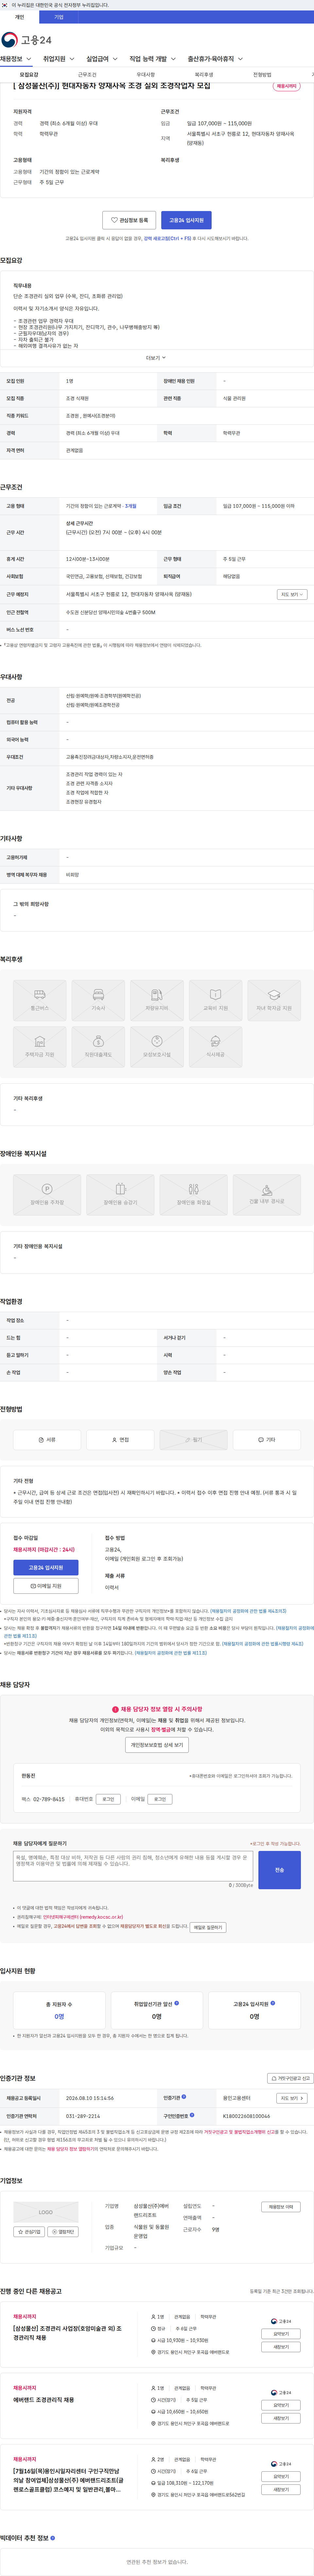The width and height of the screenshot is (314, 2576).
Task: Click the 필기 selection method box
Action: click(193, 1440)
